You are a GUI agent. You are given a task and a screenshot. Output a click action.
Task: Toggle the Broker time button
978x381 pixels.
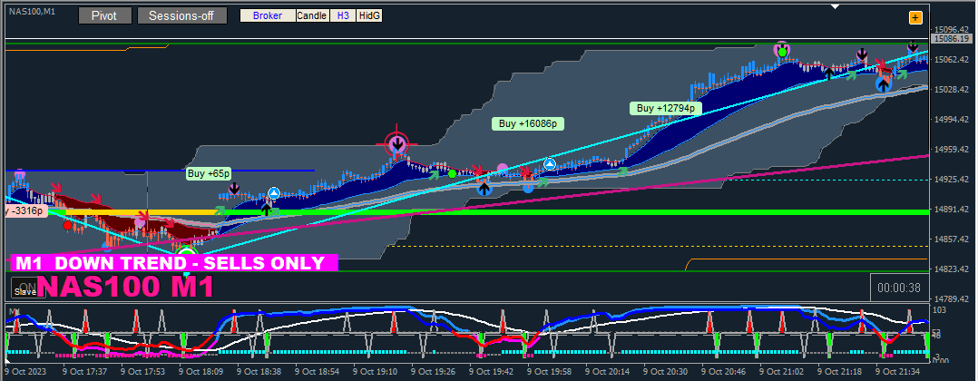268,15
